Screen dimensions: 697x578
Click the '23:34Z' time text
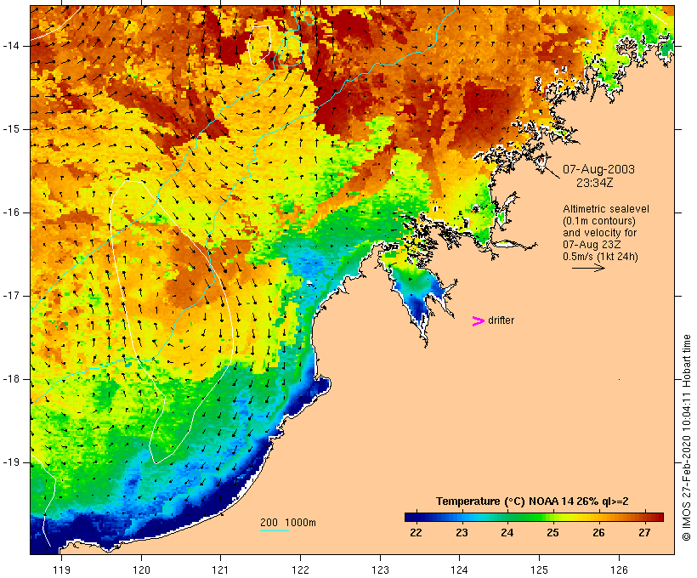point(594,183)
